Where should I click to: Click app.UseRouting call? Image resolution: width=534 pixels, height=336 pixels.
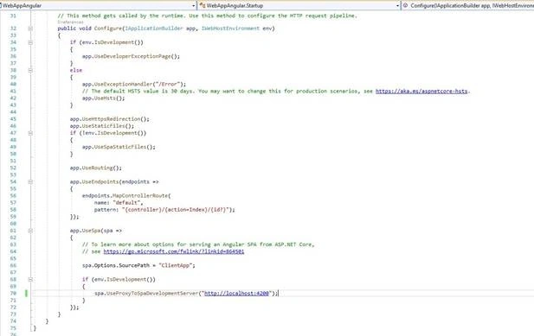click(96, 168)
